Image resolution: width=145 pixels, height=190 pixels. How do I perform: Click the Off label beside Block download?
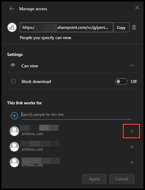click(x=134, y=81)
